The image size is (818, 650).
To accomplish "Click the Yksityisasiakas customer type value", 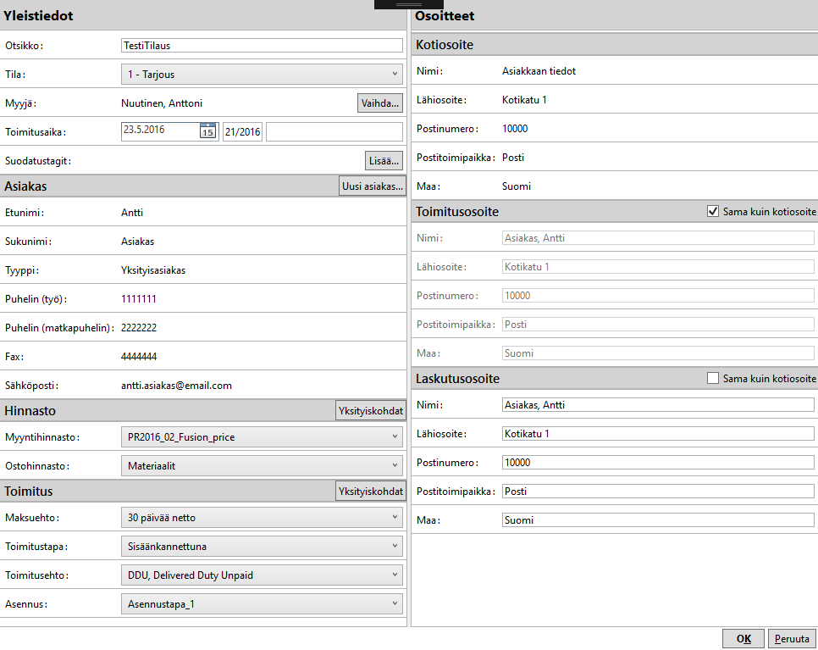I will click(x=153, y=270).
